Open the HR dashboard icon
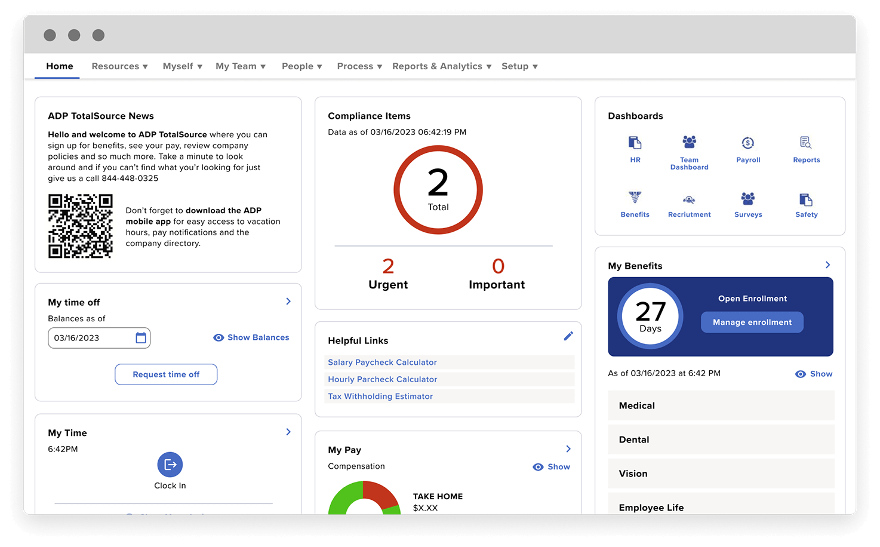Image resolution: width=880 pixels, height=547 pixels. coord(635,143)
